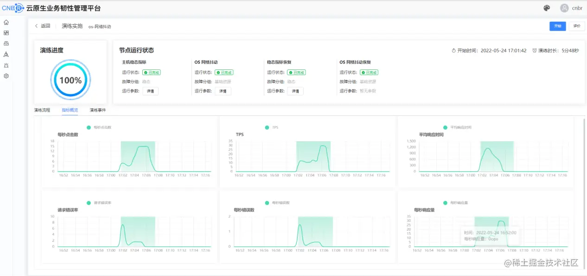The width and height of the screenshot is (587, 276).
Task: Click 暂无参数 under OS 网络抖动恢复
Action: click(368, 91)
